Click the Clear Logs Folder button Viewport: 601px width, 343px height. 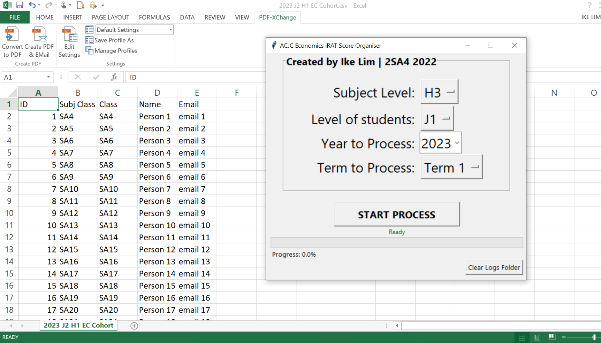(x=494, y=267)
